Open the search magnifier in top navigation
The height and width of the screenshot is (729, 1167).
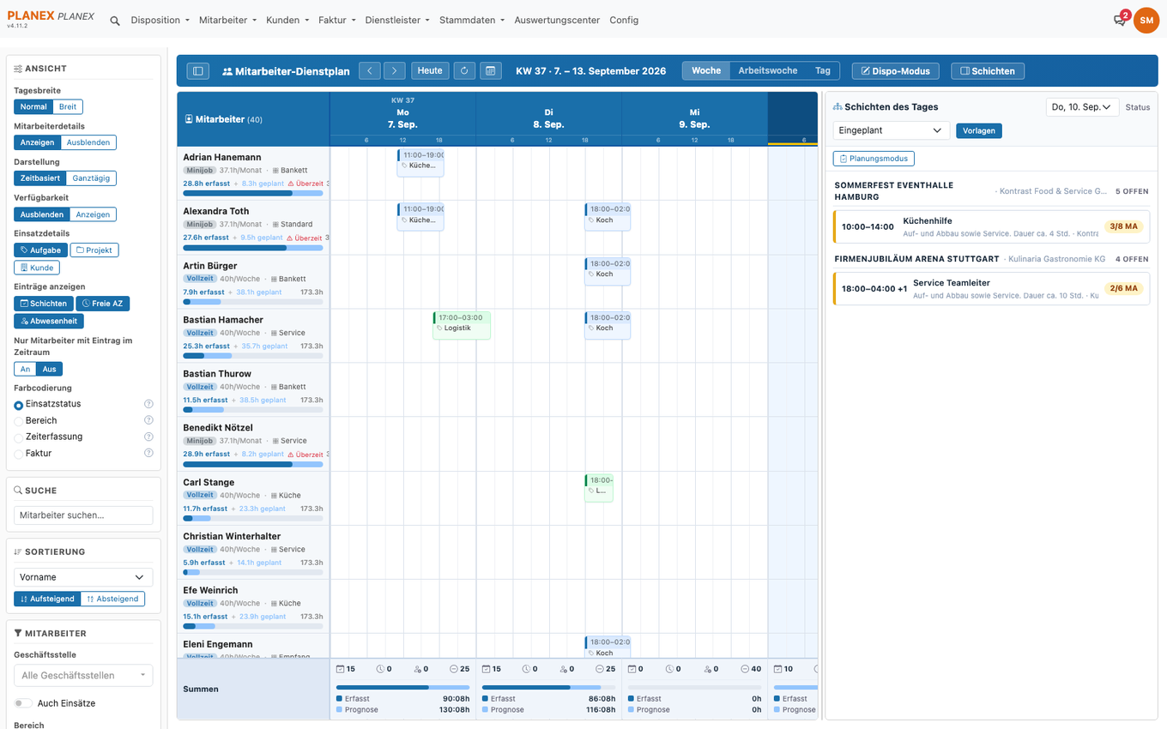click(x=115, y=21)
